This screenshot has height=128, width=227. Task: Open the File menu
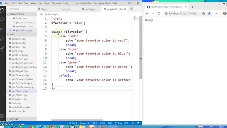coord(7,3)
